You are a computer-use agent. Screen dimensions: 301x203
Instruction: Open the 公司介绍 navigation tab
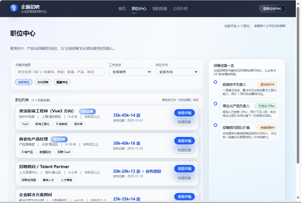(x=180, y=9)
